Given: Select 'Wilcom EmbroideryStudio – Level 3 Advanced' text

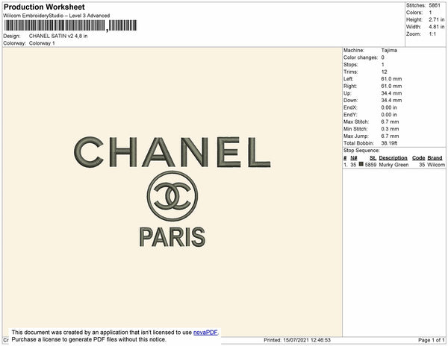Looking at the screenshot, I should coord(57,16).
